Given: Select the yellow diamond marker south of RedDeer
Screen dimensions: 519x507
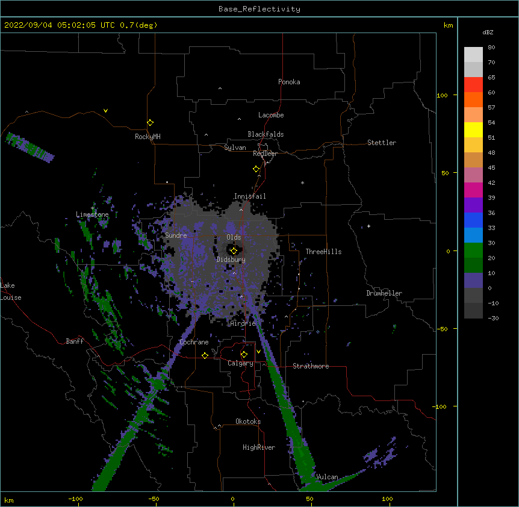Looking at the screenshot, I should 256,169.
